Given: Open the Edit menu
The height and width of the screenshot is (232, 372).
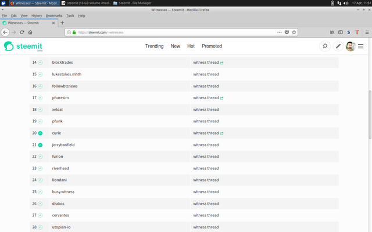Looking at the screenshot, I should pyautogui.click(x=14, y=16).
